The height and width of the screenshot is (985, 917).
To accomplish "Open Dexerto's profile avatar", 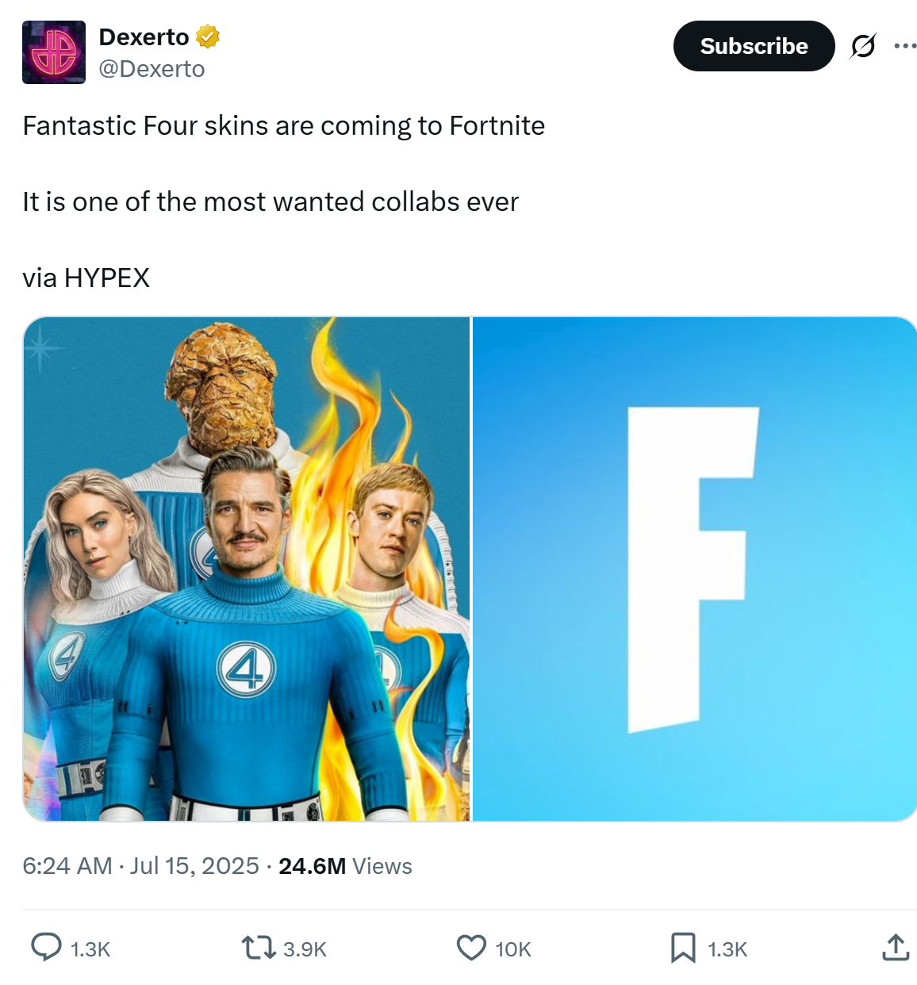I will [x=54, y=52].
